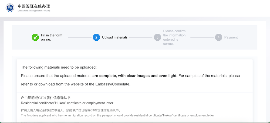
Task: Click the progress line between steps 2 and 3
Action: coord(140,37)
